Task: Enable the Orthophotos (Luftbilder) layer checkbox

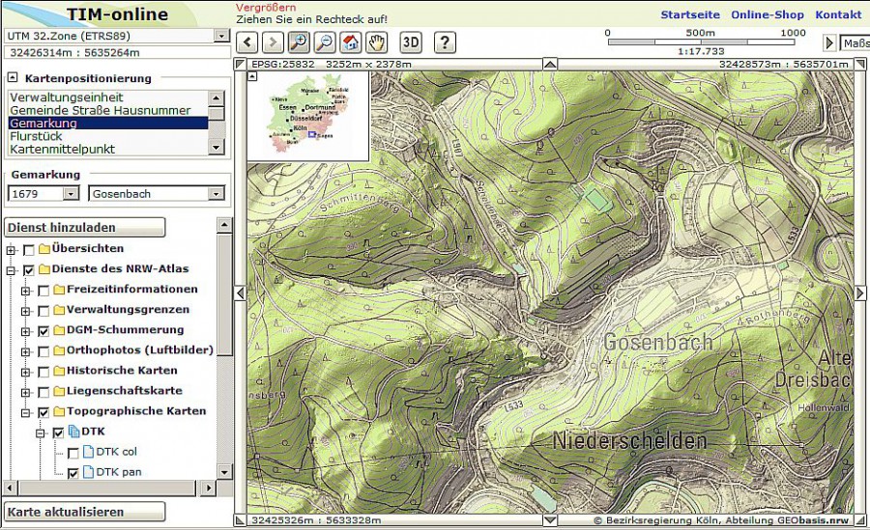Action: tap(43, 350)
